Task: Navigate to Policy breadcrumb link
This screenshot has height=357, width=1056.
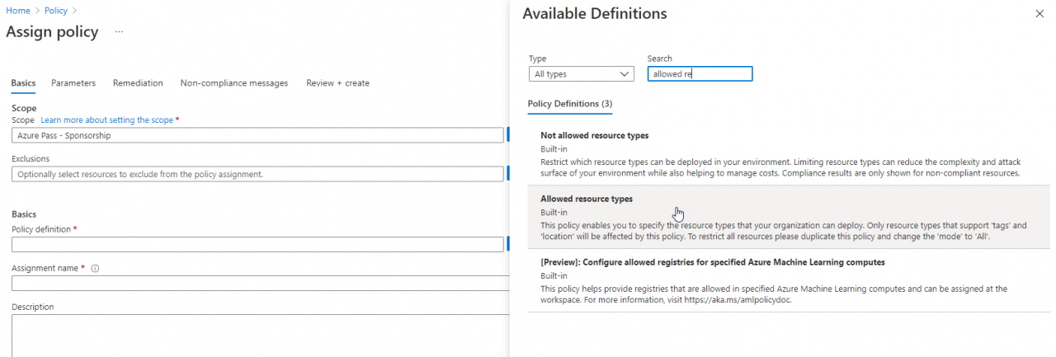Action: [56, 10]
